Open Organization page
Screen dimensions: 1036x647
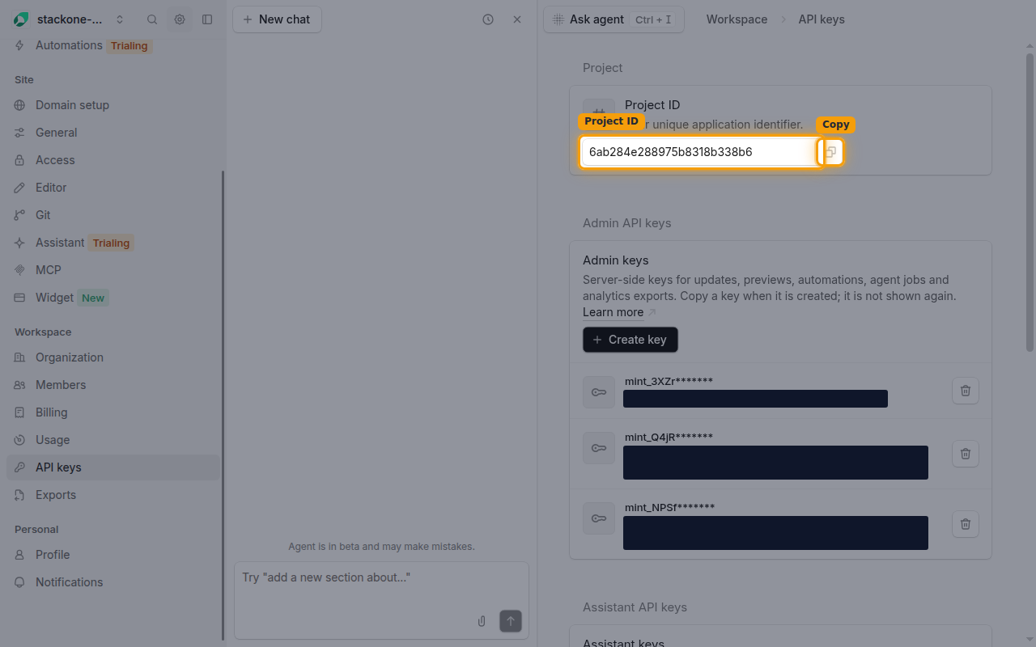(x=113, y=357)
